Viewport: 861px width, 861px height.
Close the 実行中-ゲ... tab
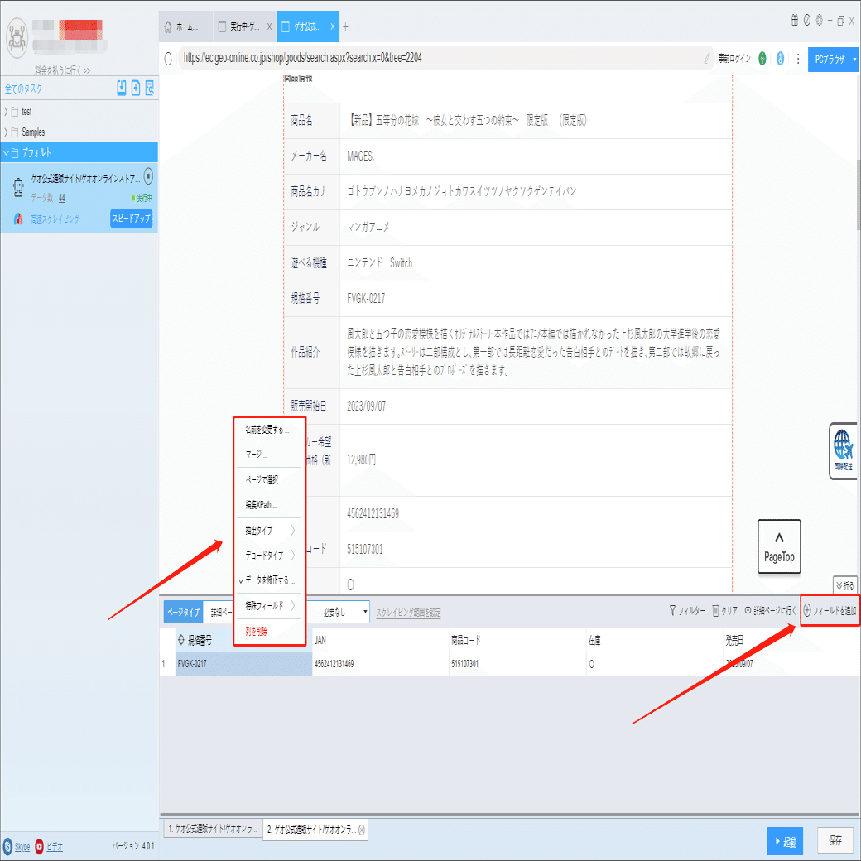click(269, 26)
